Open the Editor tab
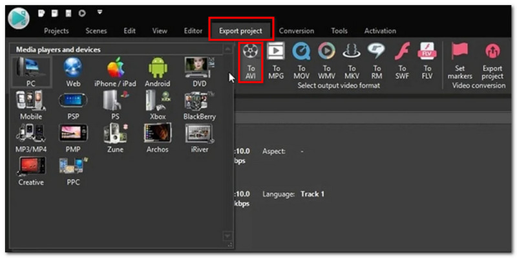517x258 pixels. [193, 31]
